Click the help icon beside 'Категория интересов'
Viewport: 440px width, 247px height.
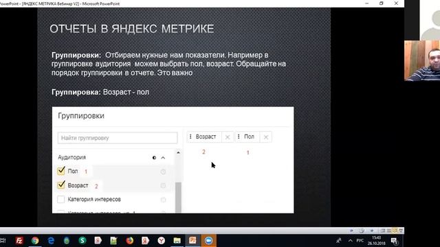[163, 200]
